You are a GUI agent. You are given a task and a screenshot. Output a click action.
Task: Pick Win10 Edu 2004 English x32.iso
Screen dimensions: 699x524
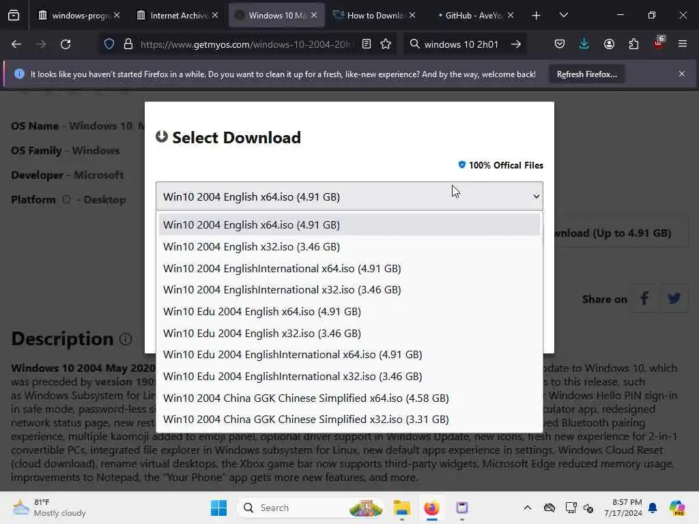point(349,333)
